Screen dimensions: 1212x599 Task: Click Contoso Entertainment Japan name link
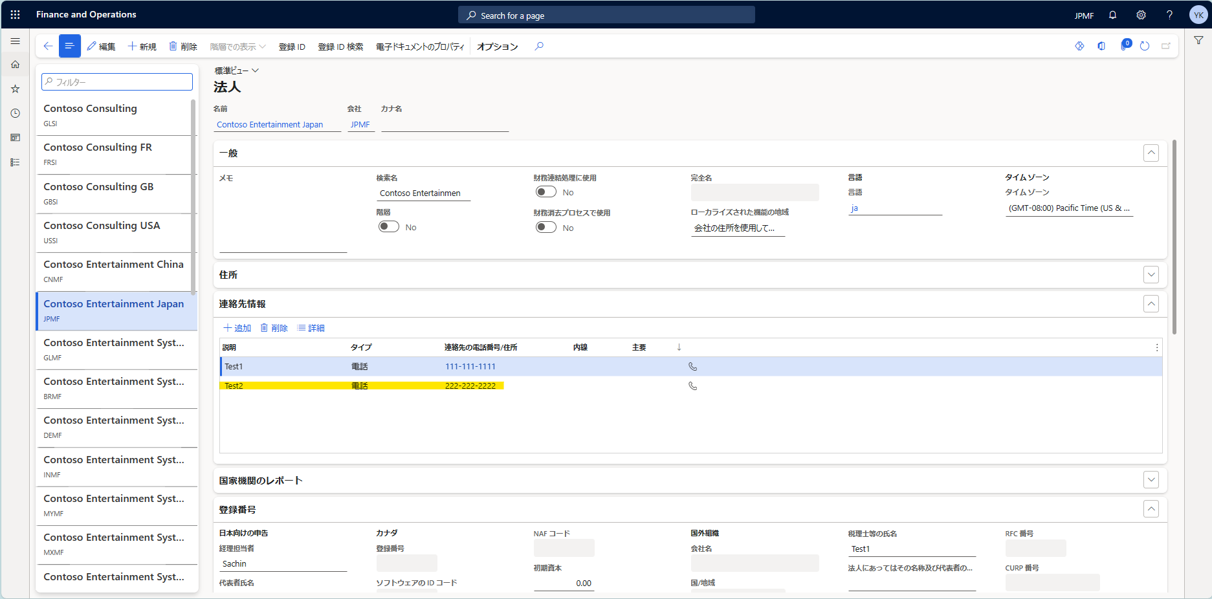pyautogui.click(x=270, y=125)
